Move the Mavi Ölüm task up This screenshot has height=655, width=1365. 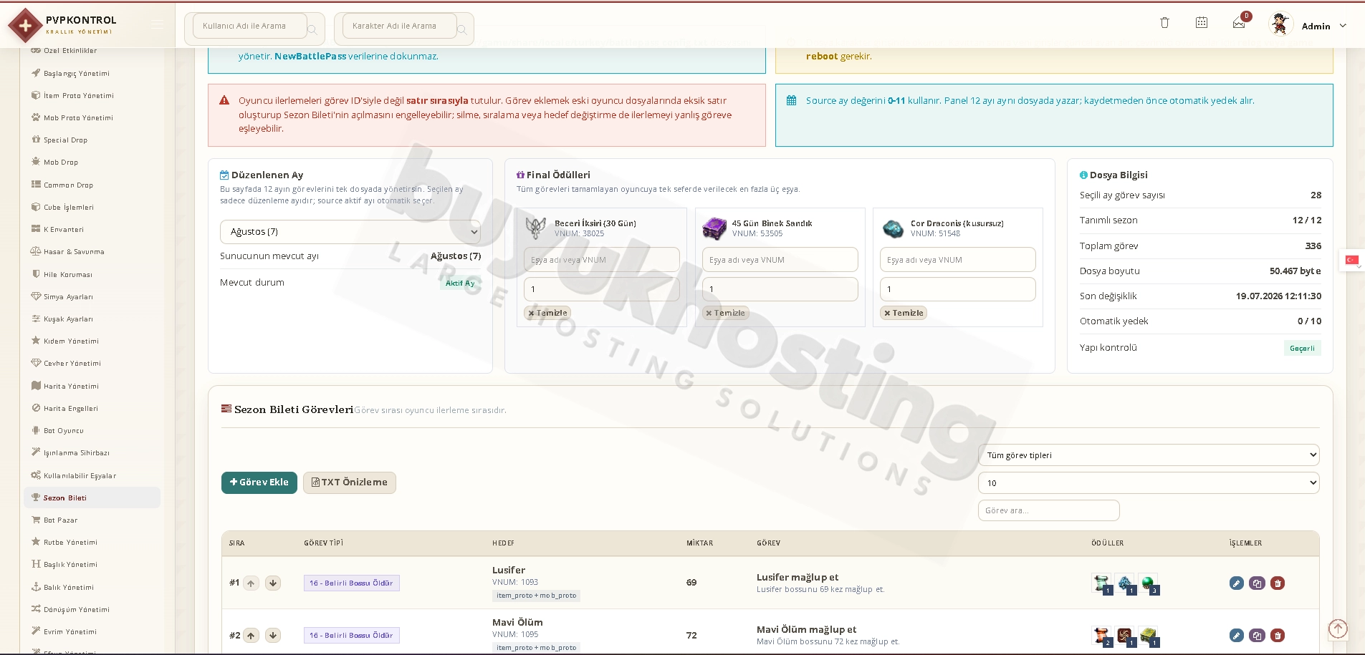click(251, 635)
